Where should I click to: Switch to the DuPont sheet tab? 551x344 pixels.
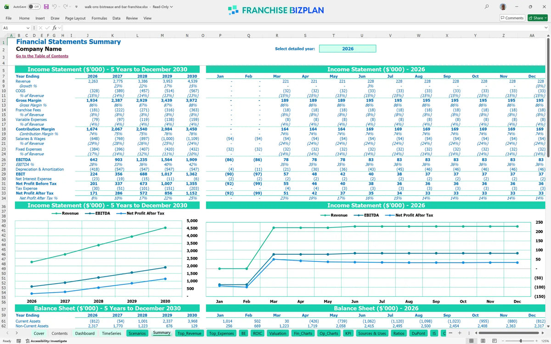[x=418, y=333]
